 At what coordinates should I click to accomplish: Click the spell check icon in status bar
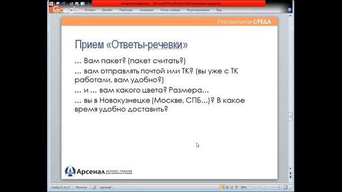[x=94, y=187]
